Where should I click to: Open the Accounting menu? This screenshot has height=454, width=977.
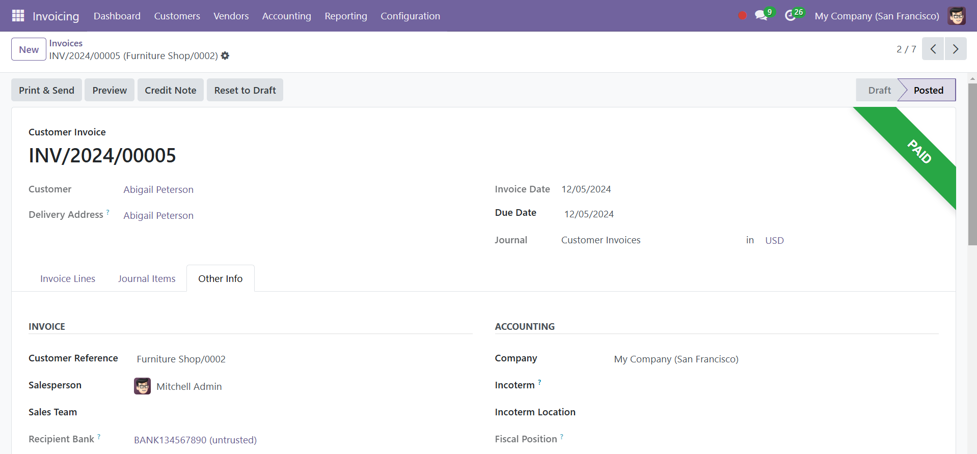(287, 16)
